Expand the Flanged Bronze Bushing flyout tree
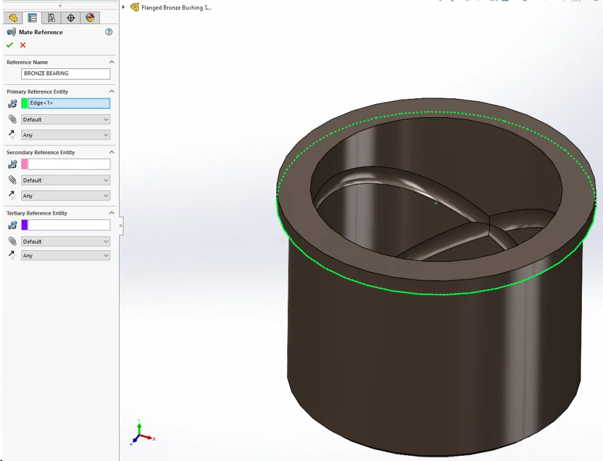The height and width of the screenshot is (461, 603). coord(124,7)
